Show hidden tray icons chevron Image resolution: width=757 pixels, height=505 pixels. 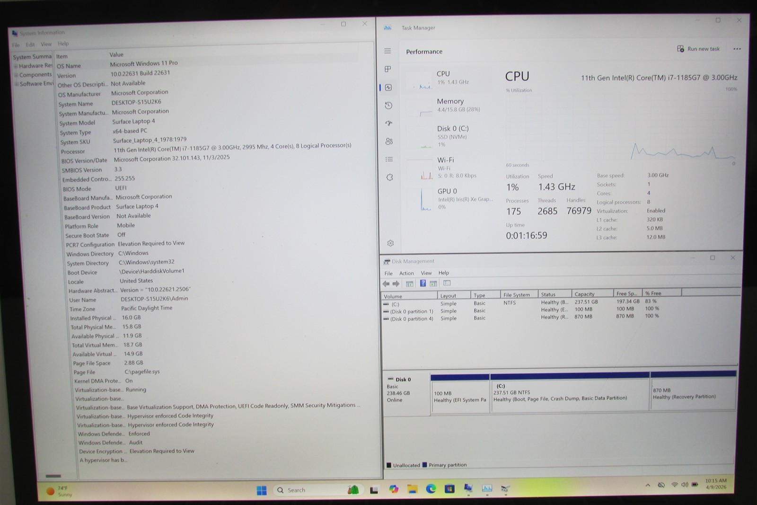[x=648, y=485]
